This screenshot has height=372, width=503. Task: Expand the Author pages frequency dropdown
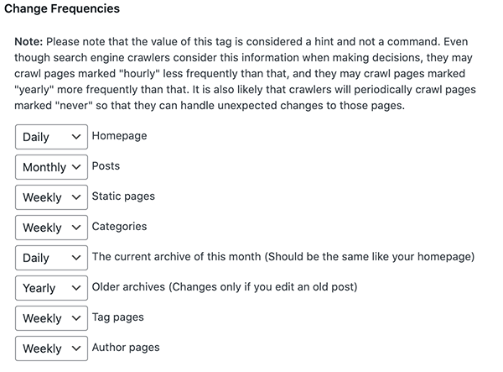tap(51, 348)
